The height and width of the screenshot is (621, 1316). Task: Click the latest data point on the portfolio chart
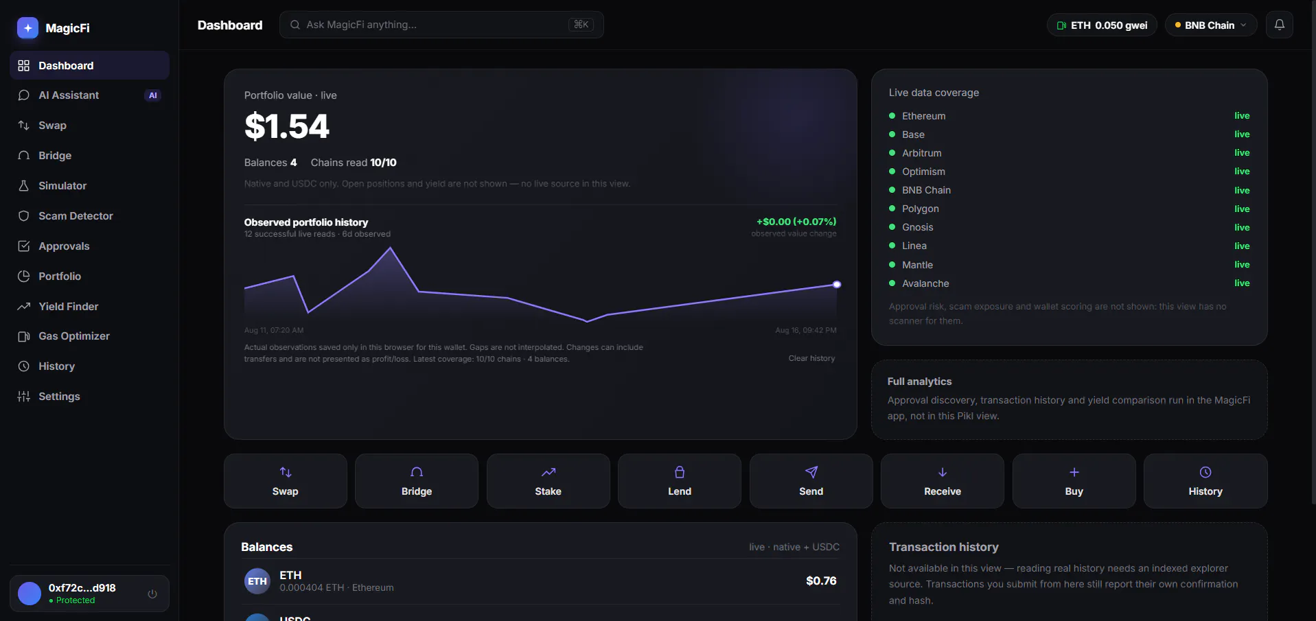point(837,284)
